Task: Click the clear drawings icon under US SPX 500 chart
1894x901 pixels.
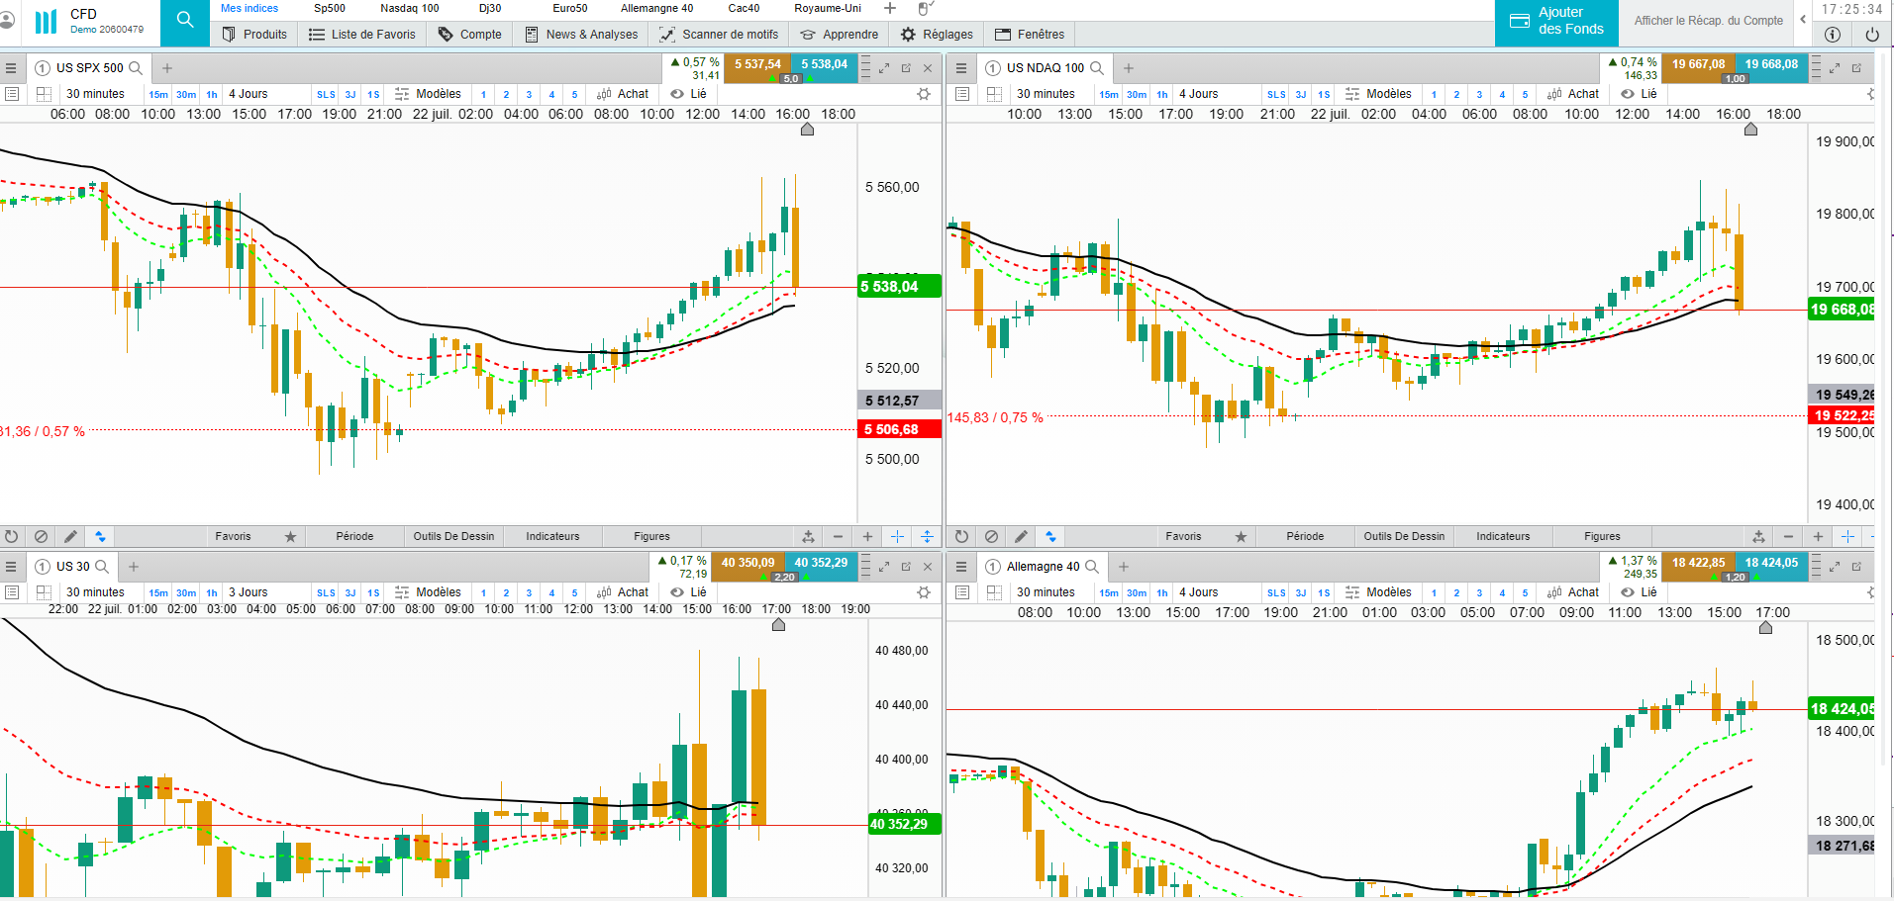Action: [41, 536]
